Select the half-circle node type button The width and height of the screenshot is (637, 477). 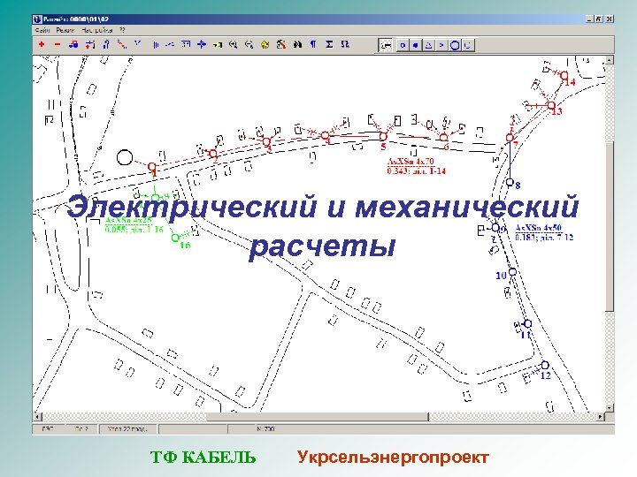pyautogui.click(x=468, y=45)
